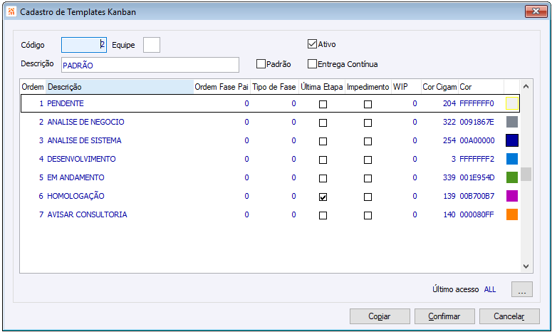Select the ANALISE DE NEGOCIO row
The image size is (552, 332).
tap(270, 122)
